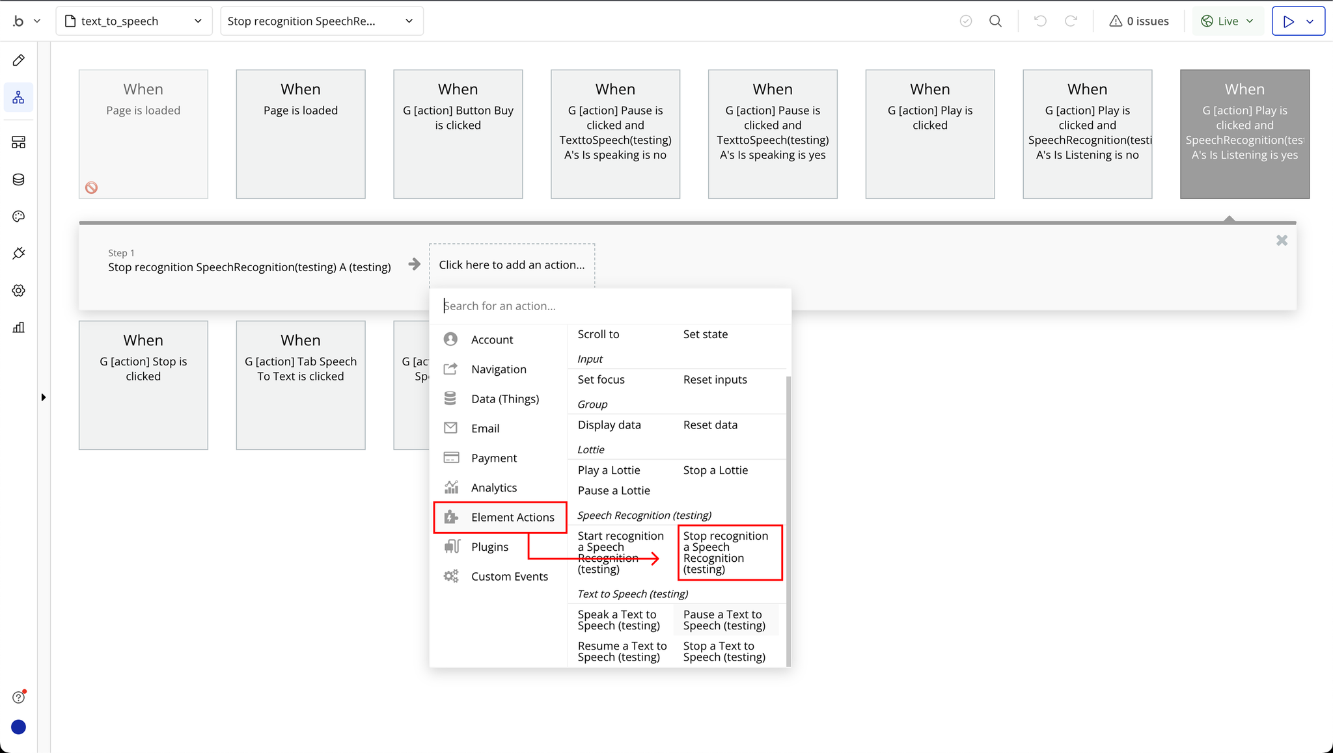
Task: Click the undo arrow icon
Action: [1040, 21]
